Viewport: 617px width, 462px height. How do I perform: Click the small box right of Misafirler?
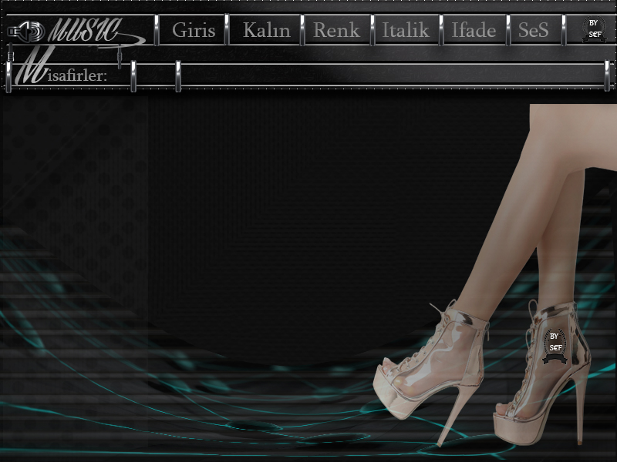click(156, 75)
